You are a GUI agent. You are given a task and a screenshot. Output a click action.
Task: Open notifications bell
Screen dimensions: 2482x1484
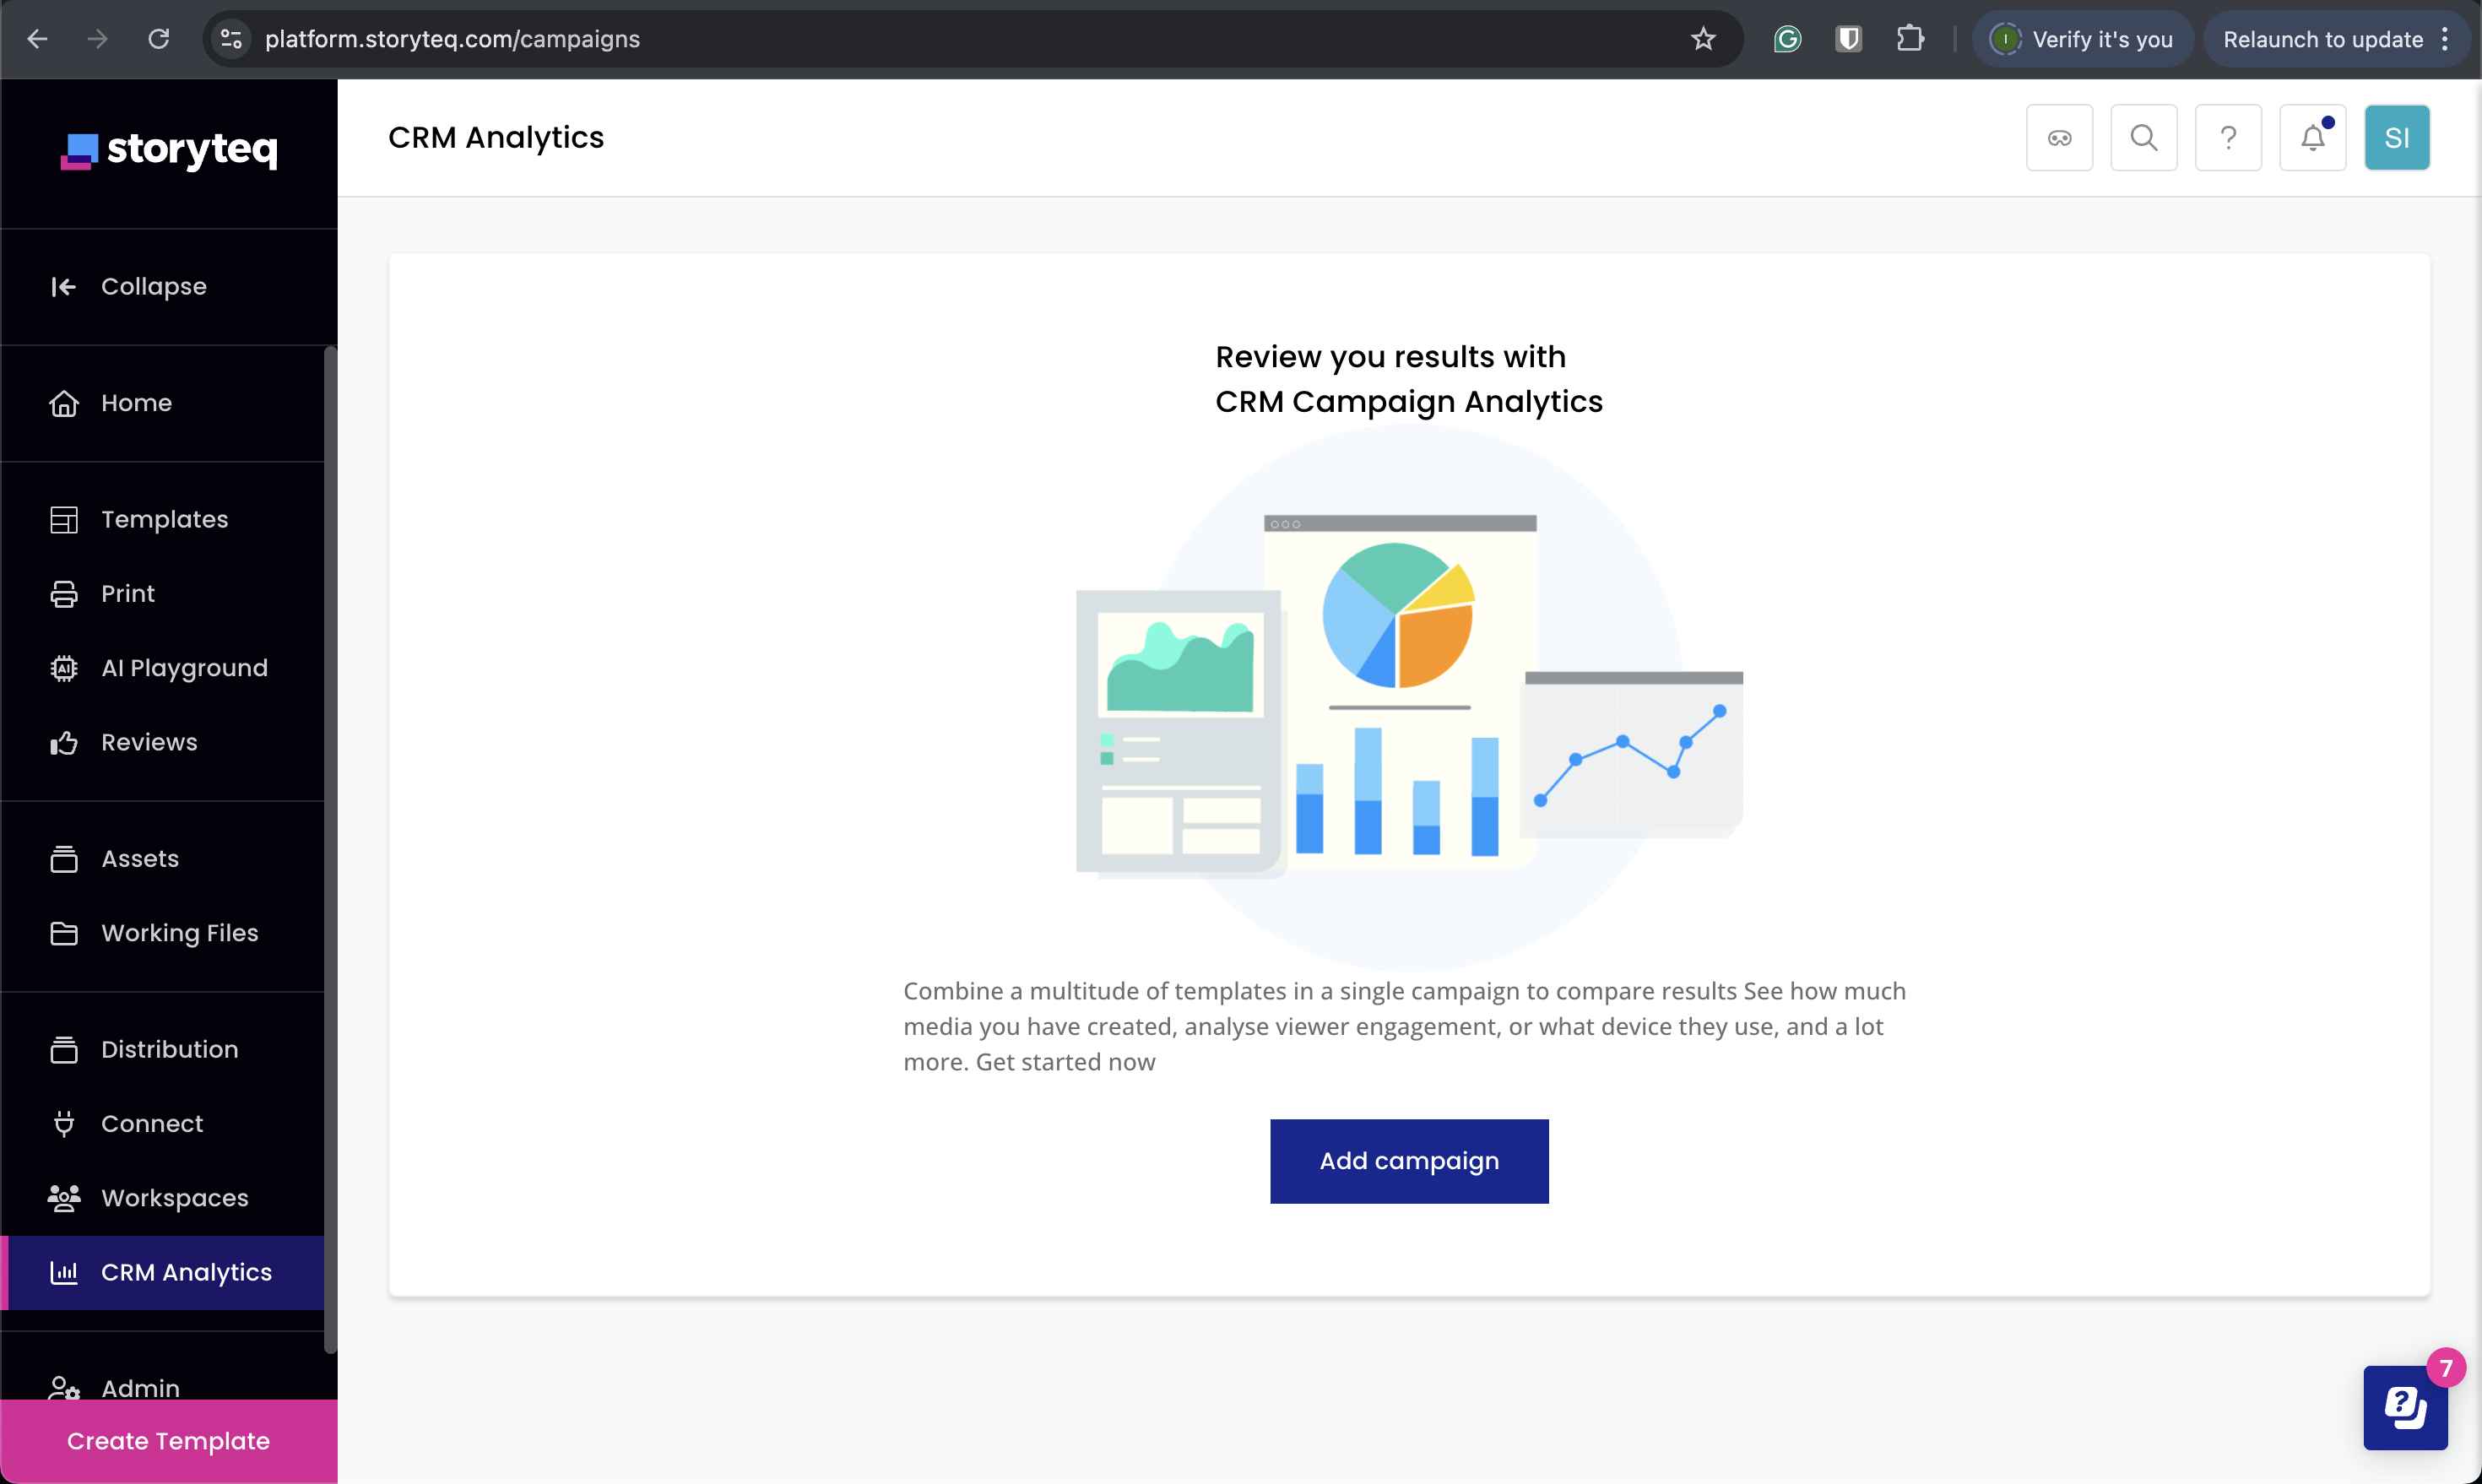(x=2313, y=138)
